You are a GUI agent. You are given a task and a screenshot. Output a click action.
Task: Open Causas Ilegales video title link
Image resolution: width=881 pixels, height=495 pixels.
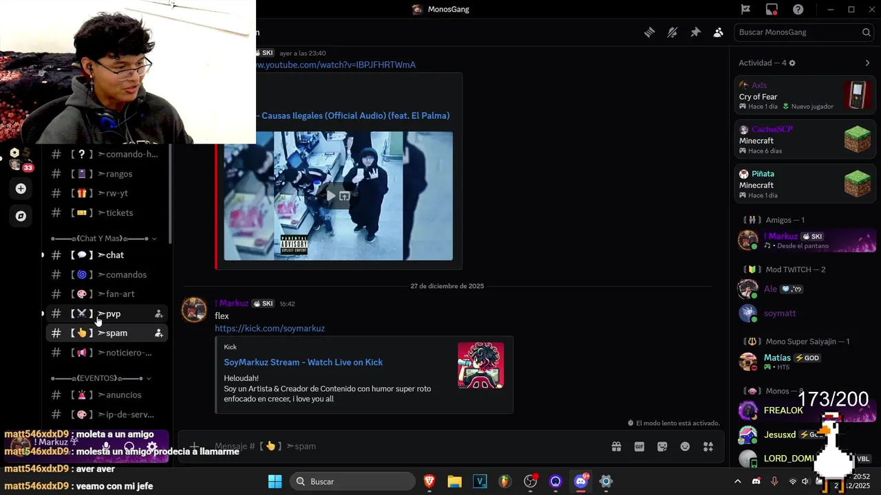(355, 115)
